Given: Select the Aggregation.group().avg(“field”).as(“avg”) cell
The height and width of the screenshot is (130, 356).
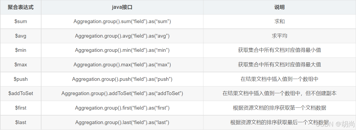Looking at the screenshot, I should coord(122,36).
